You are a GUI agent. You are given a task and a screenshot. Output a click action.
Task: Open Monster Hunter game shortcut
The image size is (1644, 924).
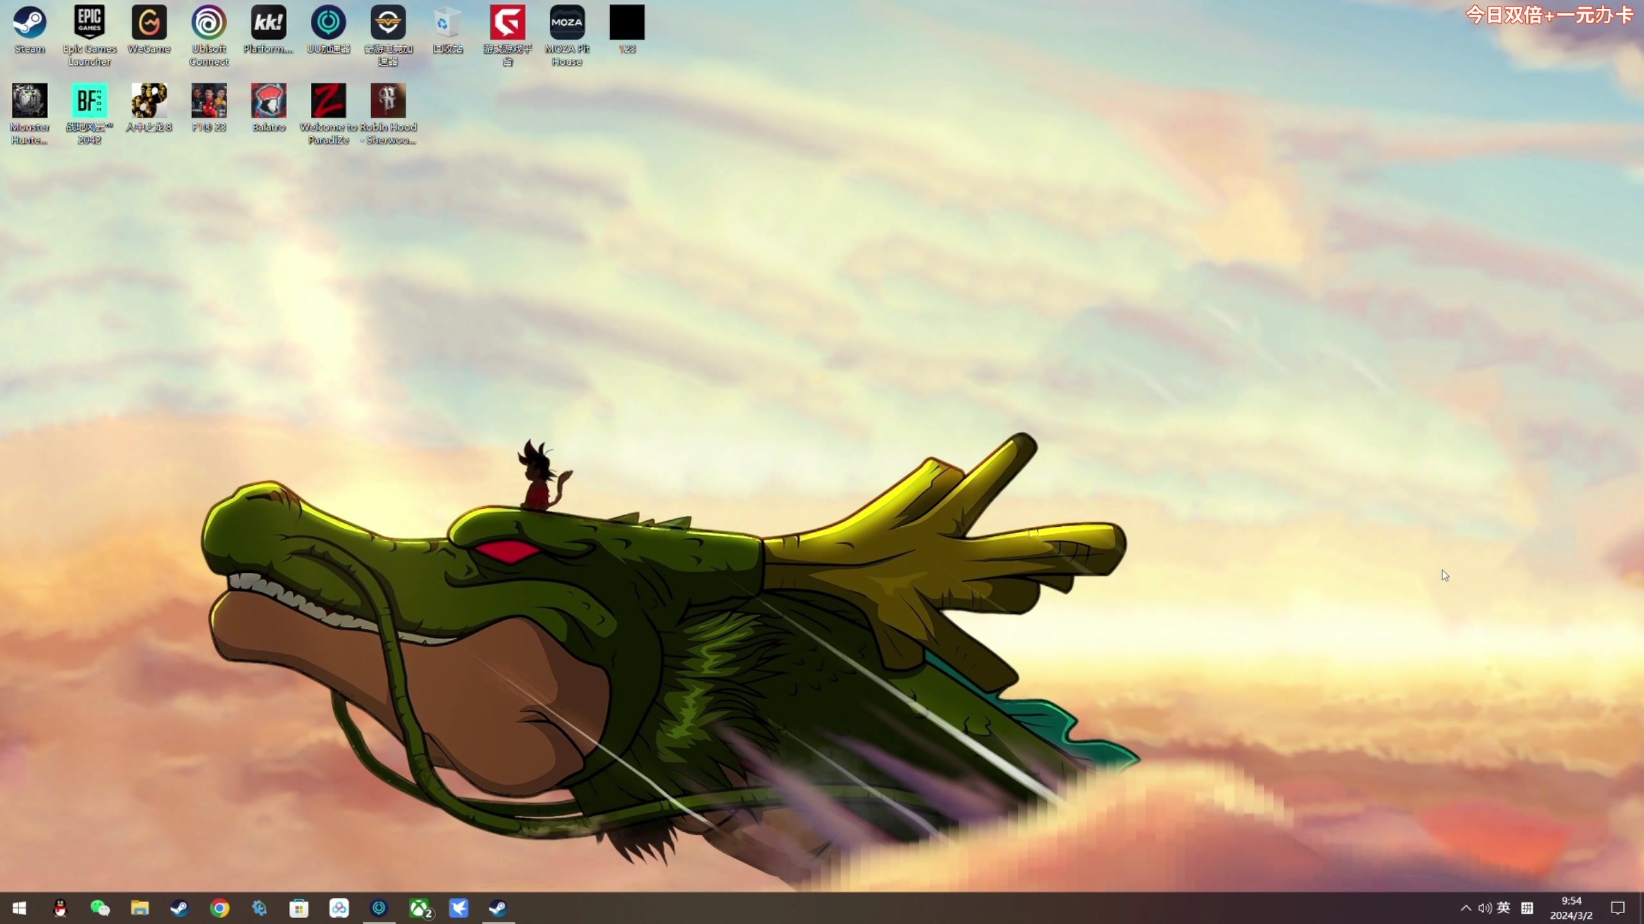click(x=30, y=101)
